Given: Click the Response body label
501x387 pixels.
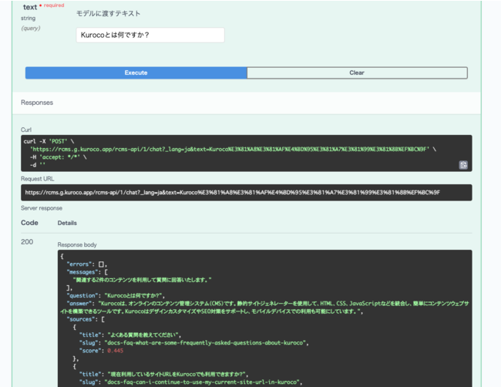Looking at the screenshot, I should click(x=79, y=244).
